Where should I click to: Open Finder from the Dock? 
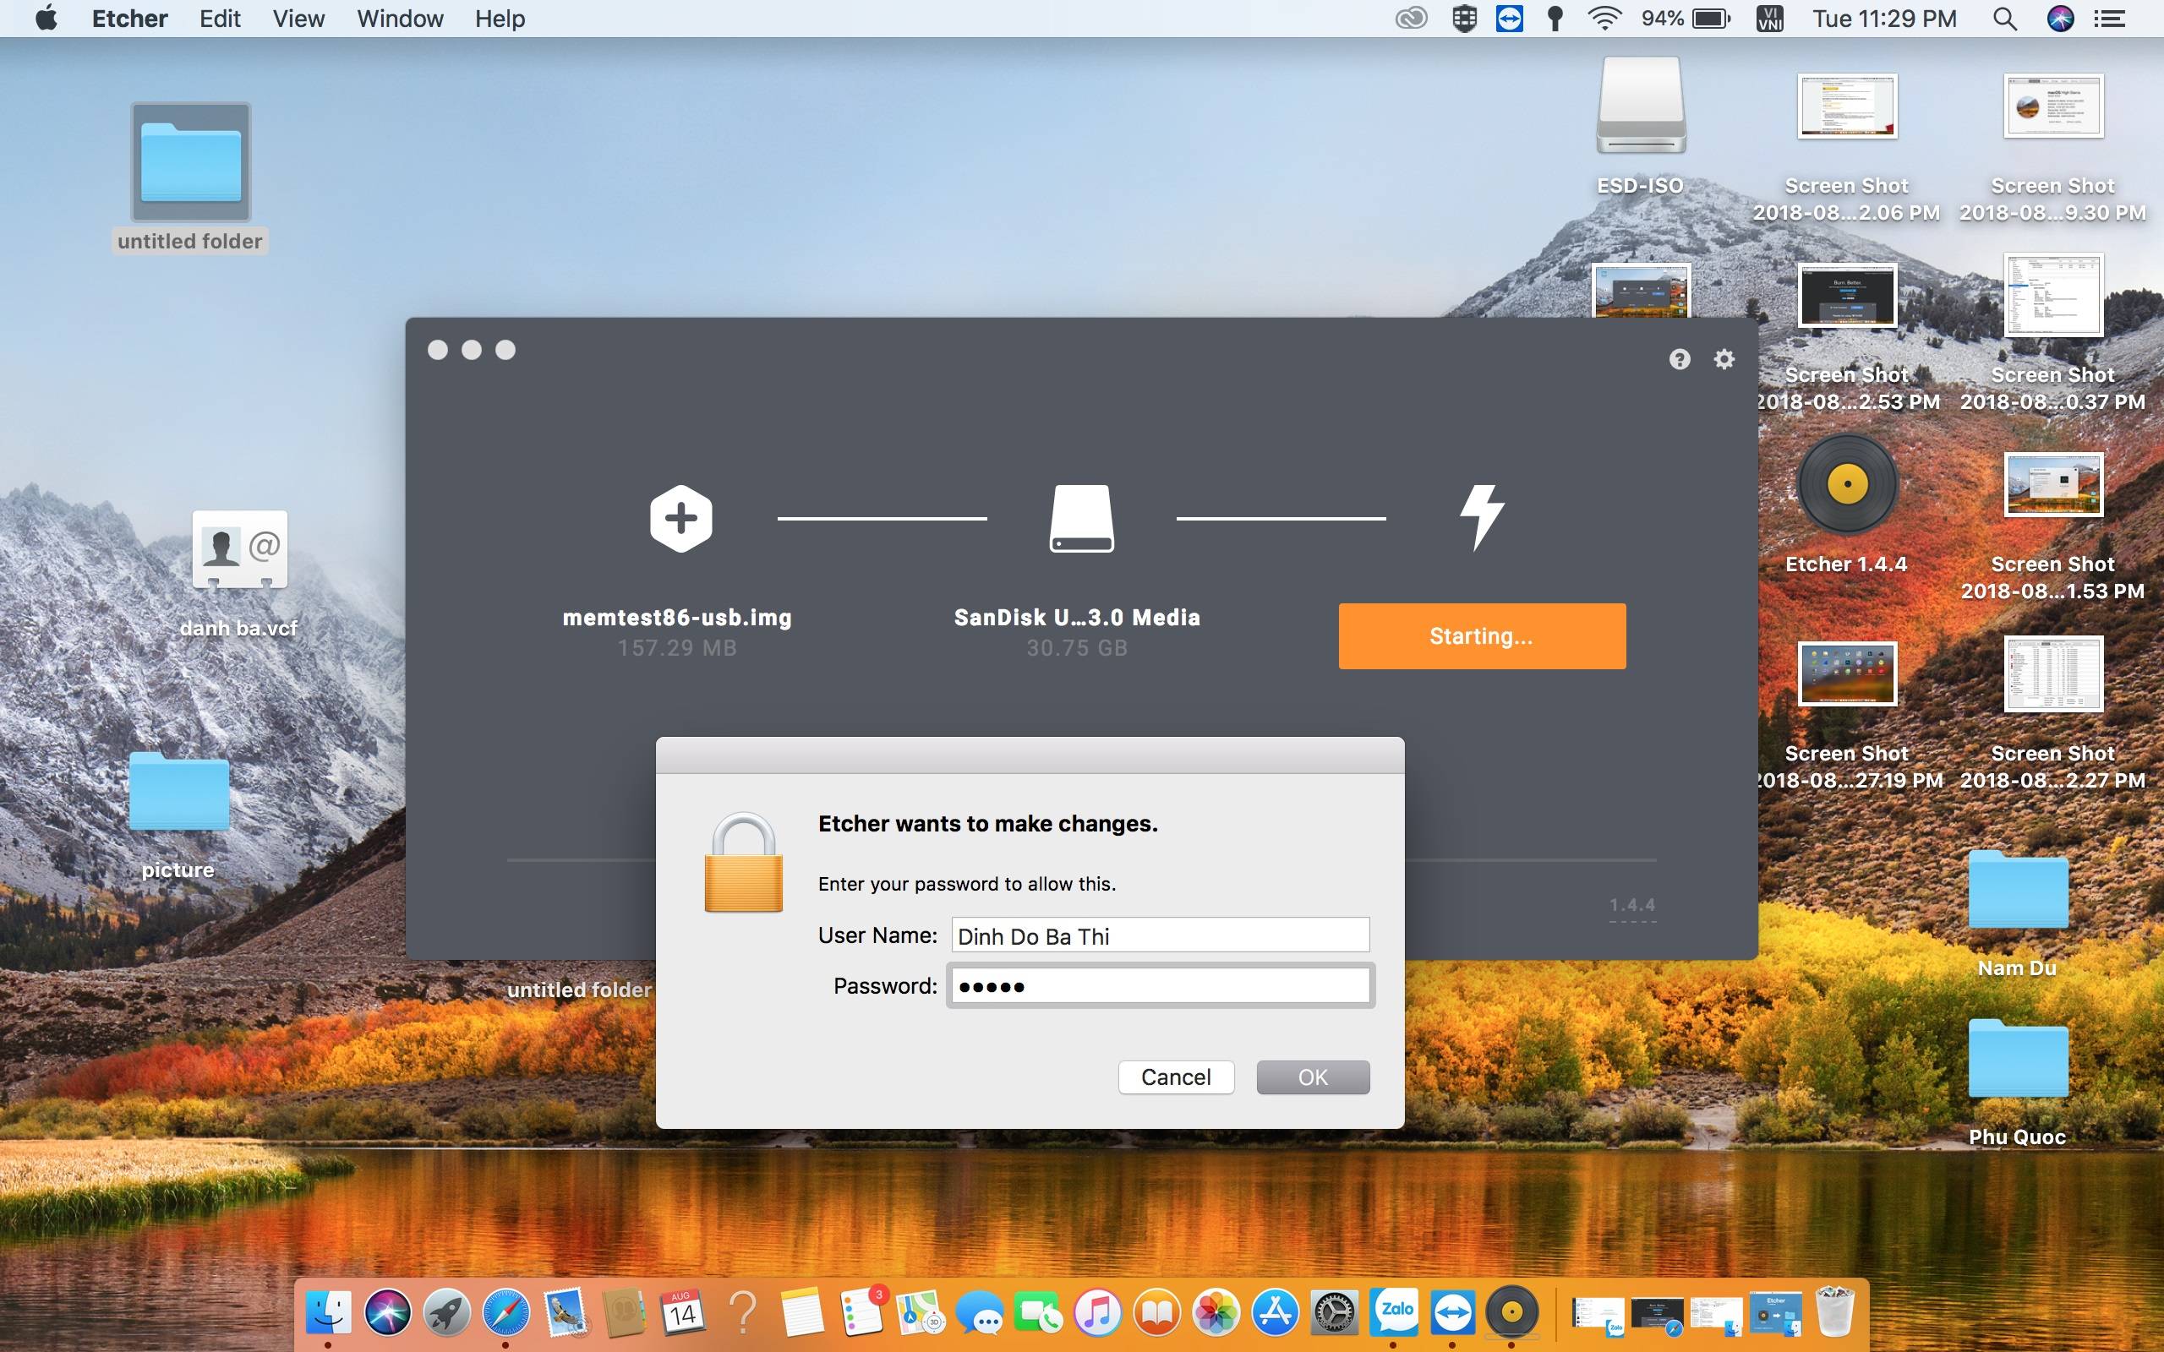[x=328, y=1312]
